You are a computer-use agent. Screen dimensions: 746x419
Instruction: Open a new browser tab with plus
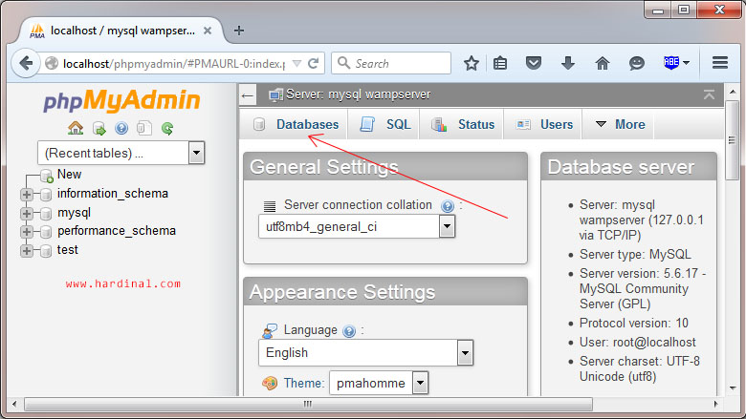pos(239,31)
